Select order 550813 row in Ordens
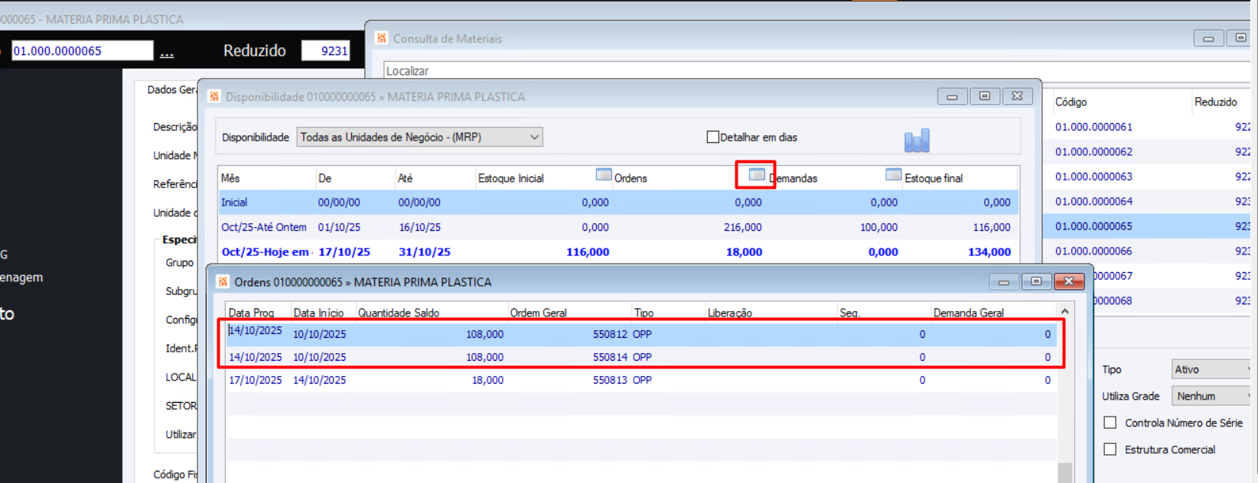 [x=641, y=380]
